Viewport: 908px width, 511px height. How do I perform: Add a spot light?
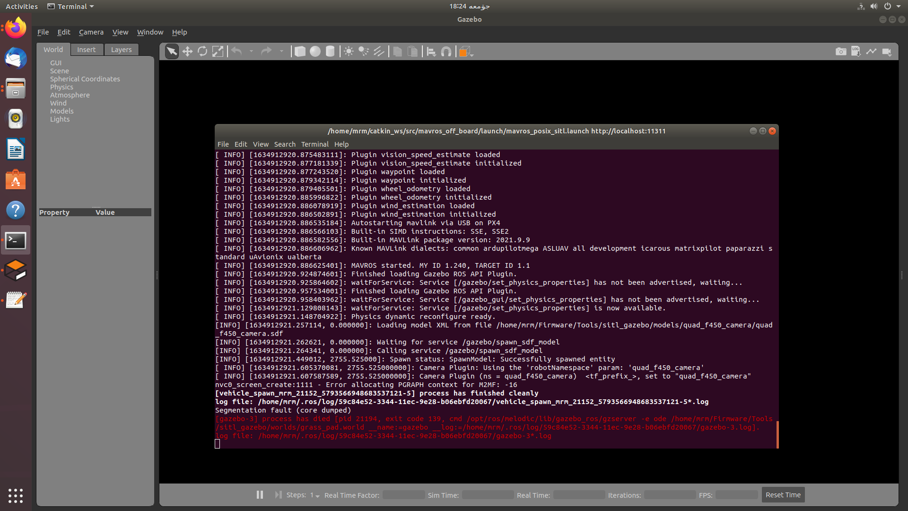coord(364,52)
